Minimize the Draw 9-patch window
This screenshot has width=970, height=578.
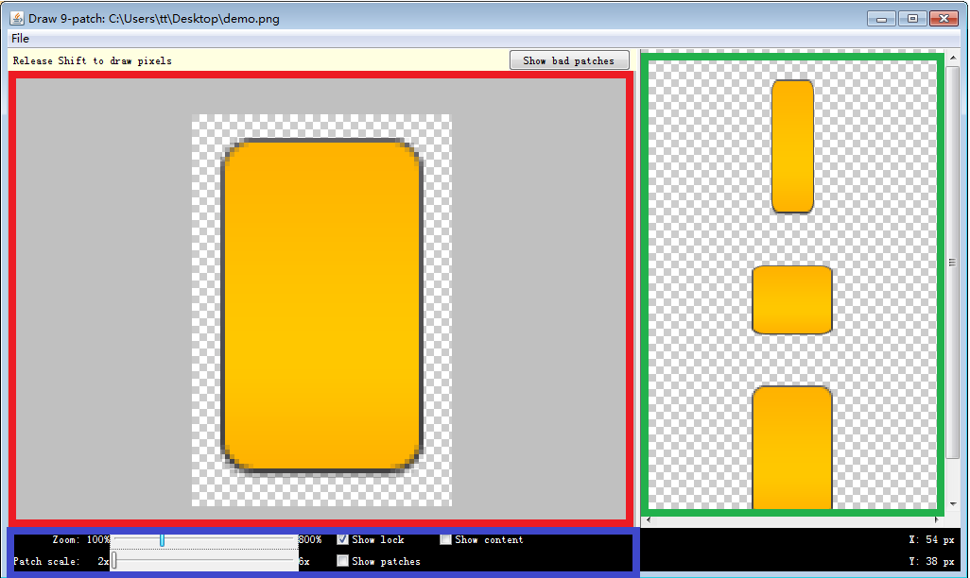881,19
